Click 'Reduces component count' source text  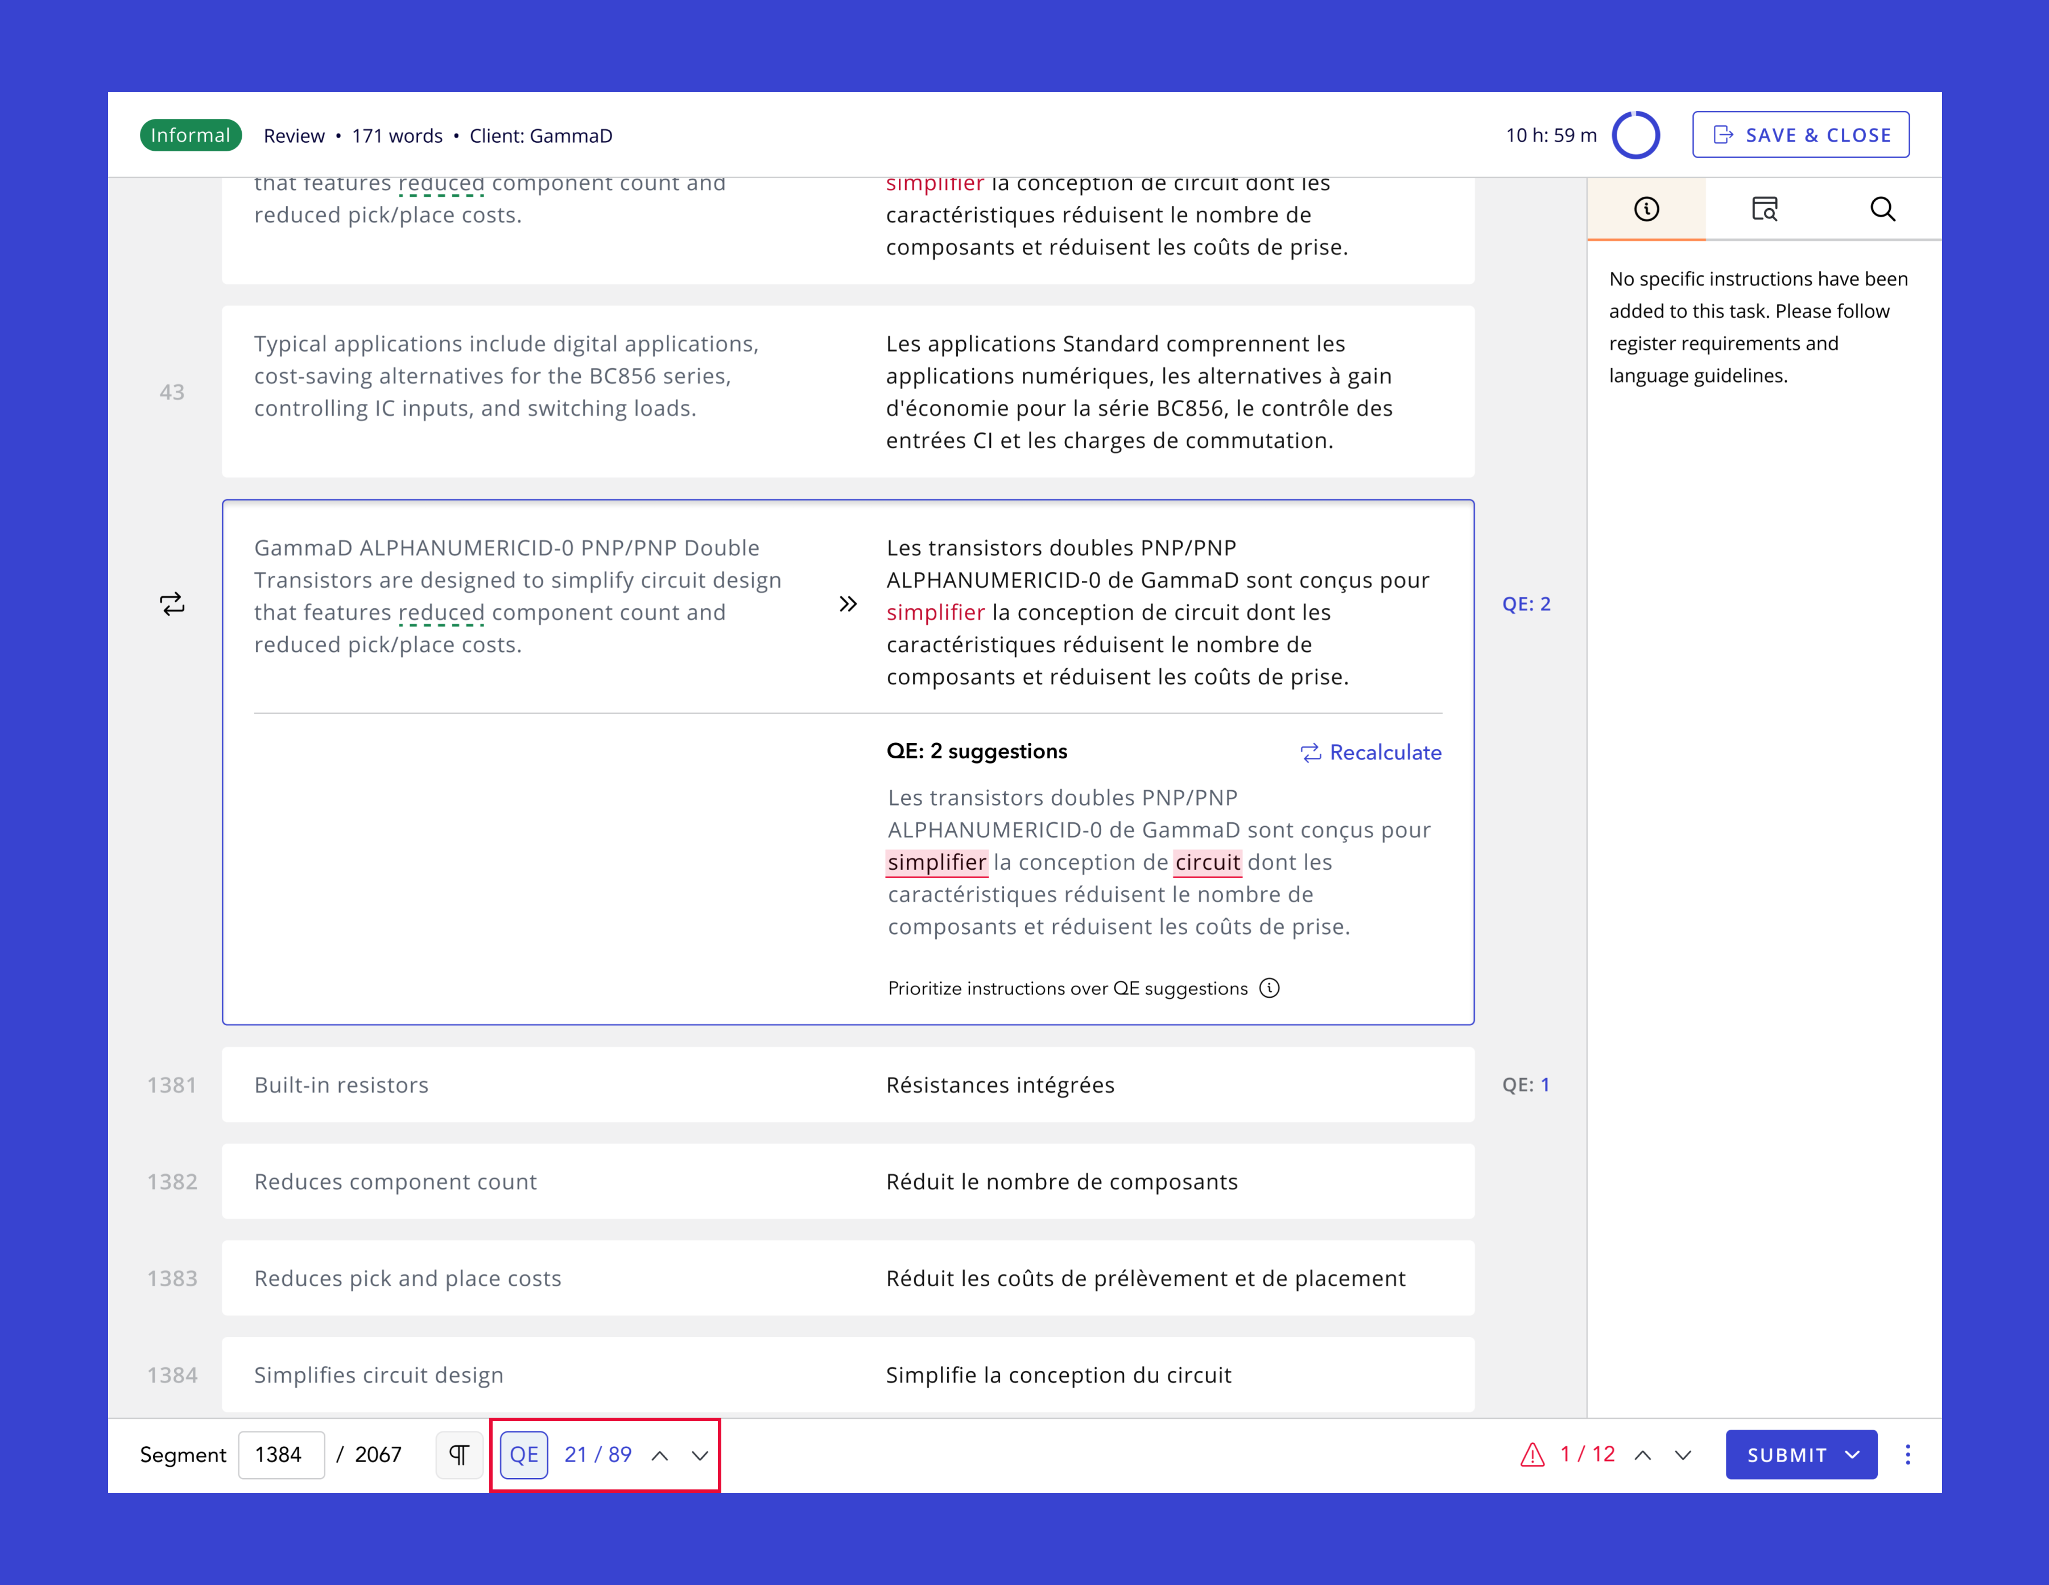395,1182
